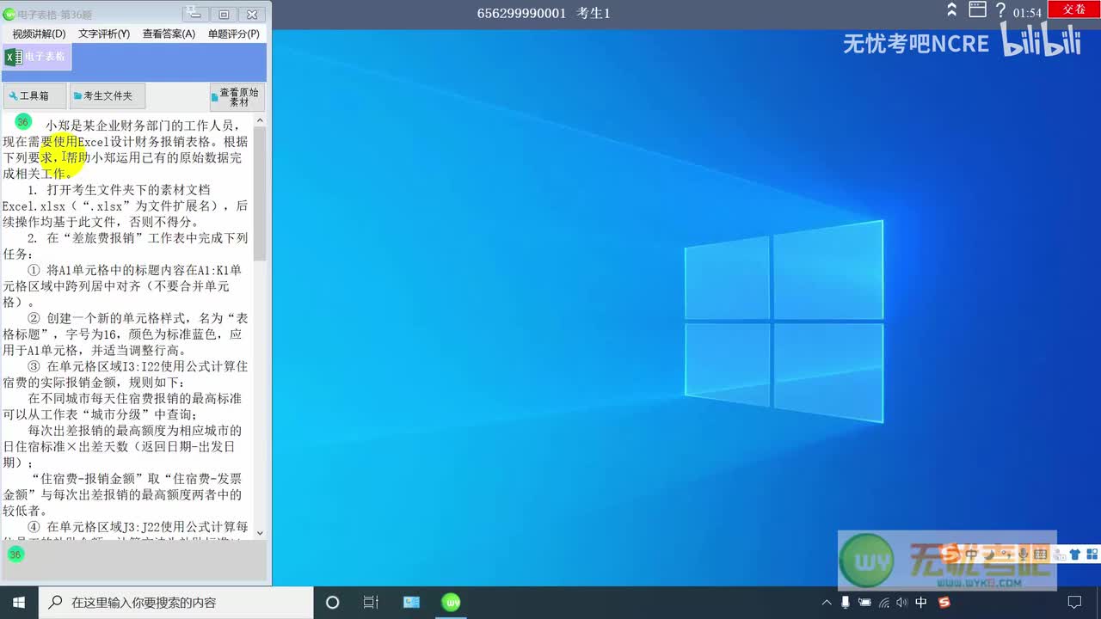
Task: Click the USB device tray icon
Action: pyautogui.click(x=846, y=603)
